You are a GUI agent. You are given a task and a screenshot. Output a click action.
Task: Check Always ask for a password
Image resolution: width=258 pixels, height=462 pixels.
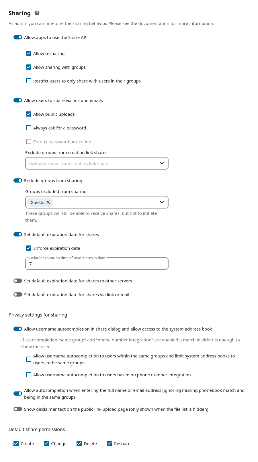29,128
